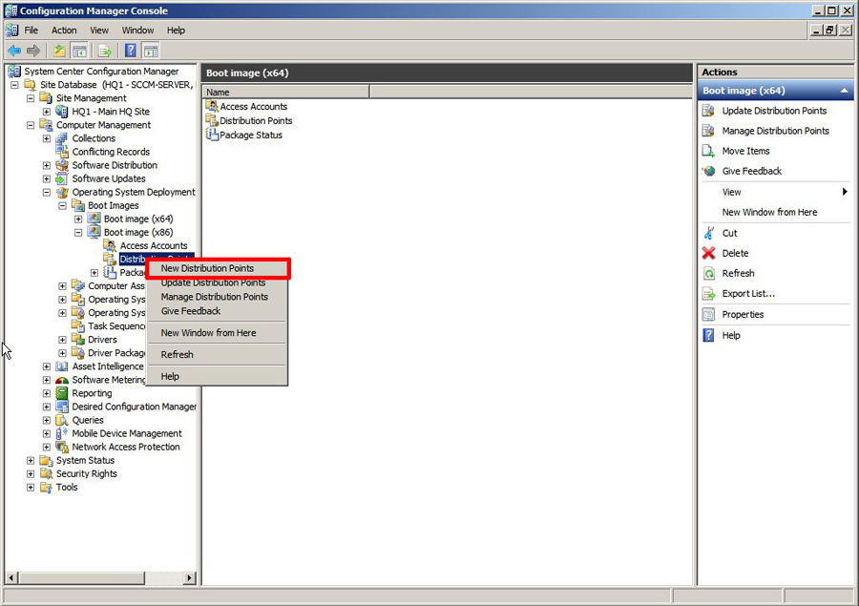Click tree horizontal scrollbar right arrow
The width and height of the screenshot is (859, 606).
point(190,577)
